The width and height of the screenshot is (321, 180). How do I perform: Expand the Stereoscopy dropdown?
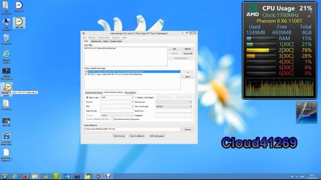point(191,102)
